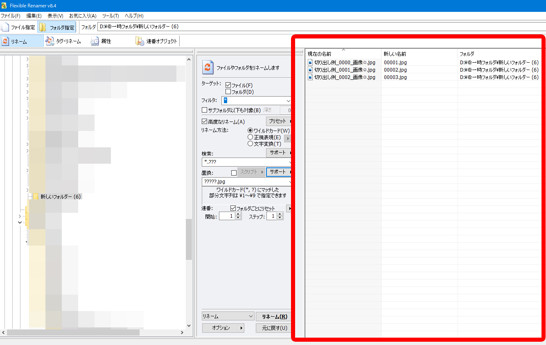Select the Rename mode icon
The width and height of the screenshot is (546, 345).
coord(5,41)
